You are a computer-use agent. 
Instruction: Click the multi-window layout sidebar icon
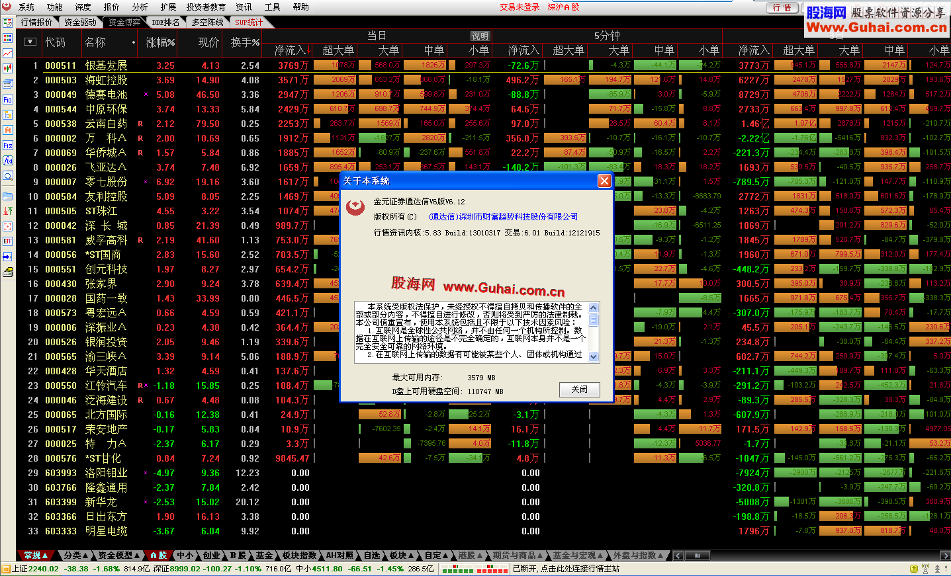click(x=8, y=84)
